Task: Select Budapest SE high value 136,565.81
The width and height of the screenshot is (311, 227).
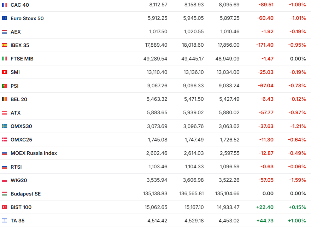Action: (192, 193)
